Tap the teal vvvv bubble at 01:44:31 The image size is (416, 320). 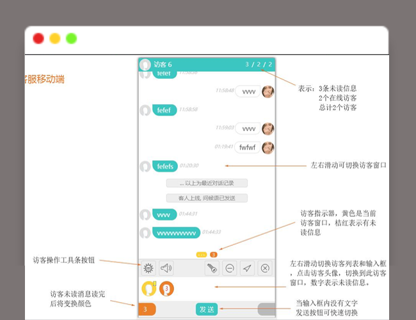tap(164, 214)
